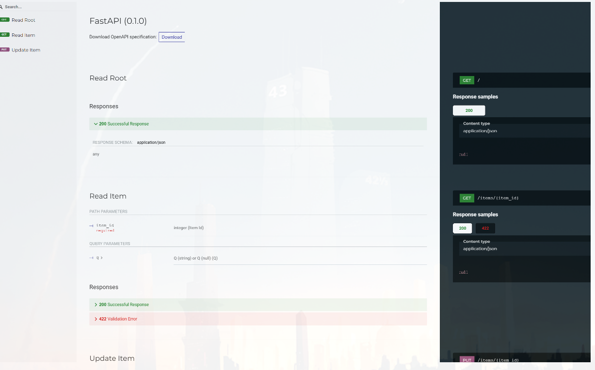Click the GET badge beside Read Root

pyautogui.click(x=4, y=20)
